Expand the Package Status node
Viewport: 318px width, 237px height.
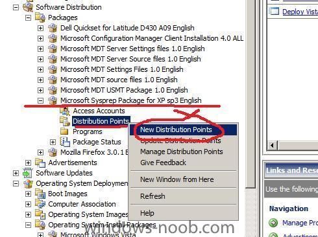[53, 142]
